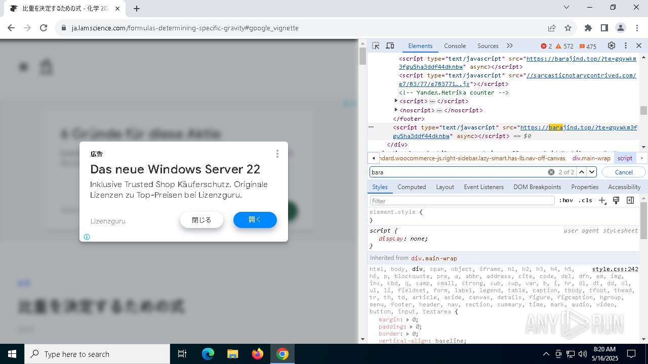Viewport: 648px width, 364px height.
Task: Cancel the DOM search
Action: [x=624, y=172]
